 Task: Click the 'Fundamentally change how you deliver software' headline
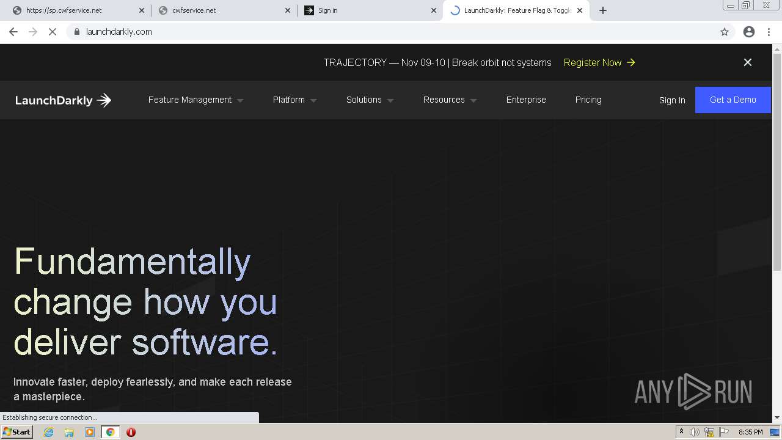point(146,302)
